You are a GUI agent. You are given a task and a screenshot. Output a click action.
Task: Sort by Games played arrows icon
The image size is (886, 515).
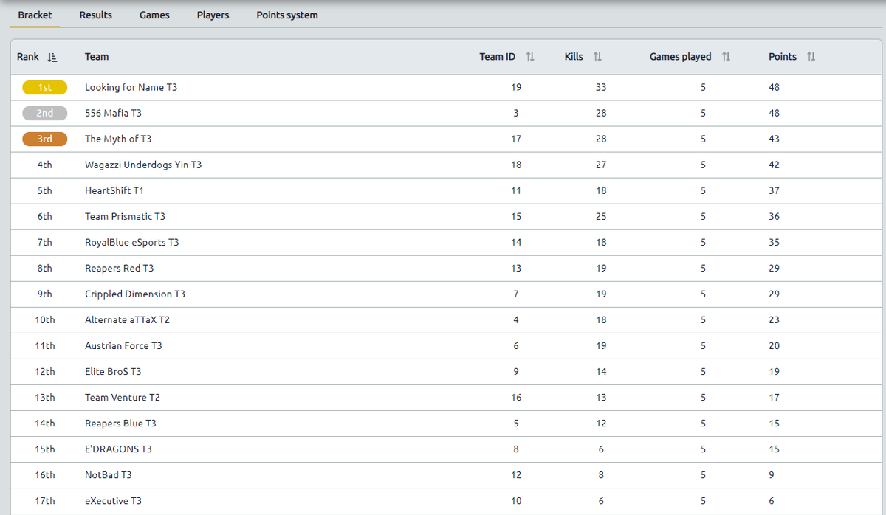(727, 57)
